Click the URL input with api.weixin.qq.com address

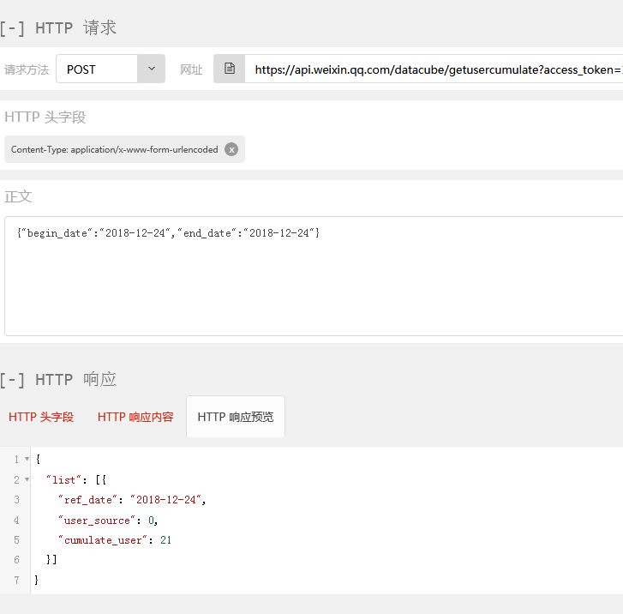coord(434,69)
